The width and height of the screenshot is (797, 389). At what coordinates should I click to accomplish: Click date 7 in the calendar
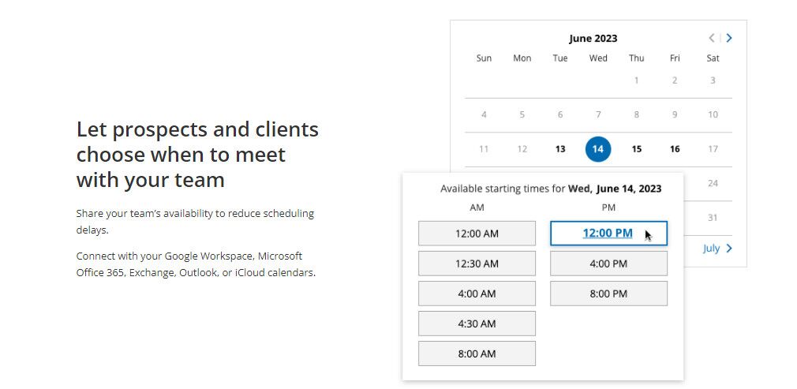click(x=598, y=114)
